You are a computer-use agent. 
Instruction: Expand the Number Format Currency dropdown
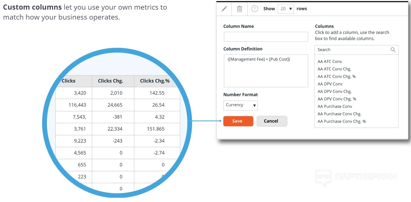240,105
